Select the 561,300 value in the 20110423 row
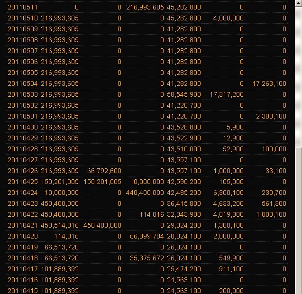 click(274, 203)
